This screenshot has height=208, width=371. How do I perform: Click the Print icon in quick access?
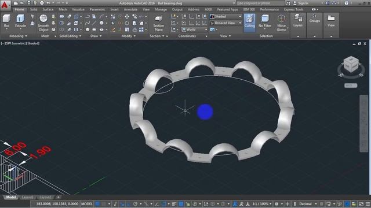(x=42, y=3)
